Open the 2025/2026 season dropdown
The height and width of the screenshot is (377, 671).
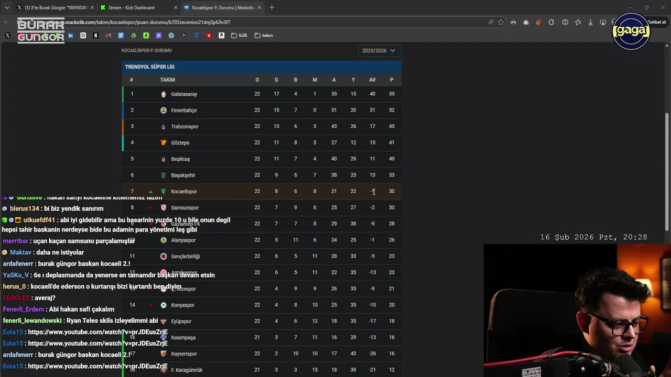(380, 51)
